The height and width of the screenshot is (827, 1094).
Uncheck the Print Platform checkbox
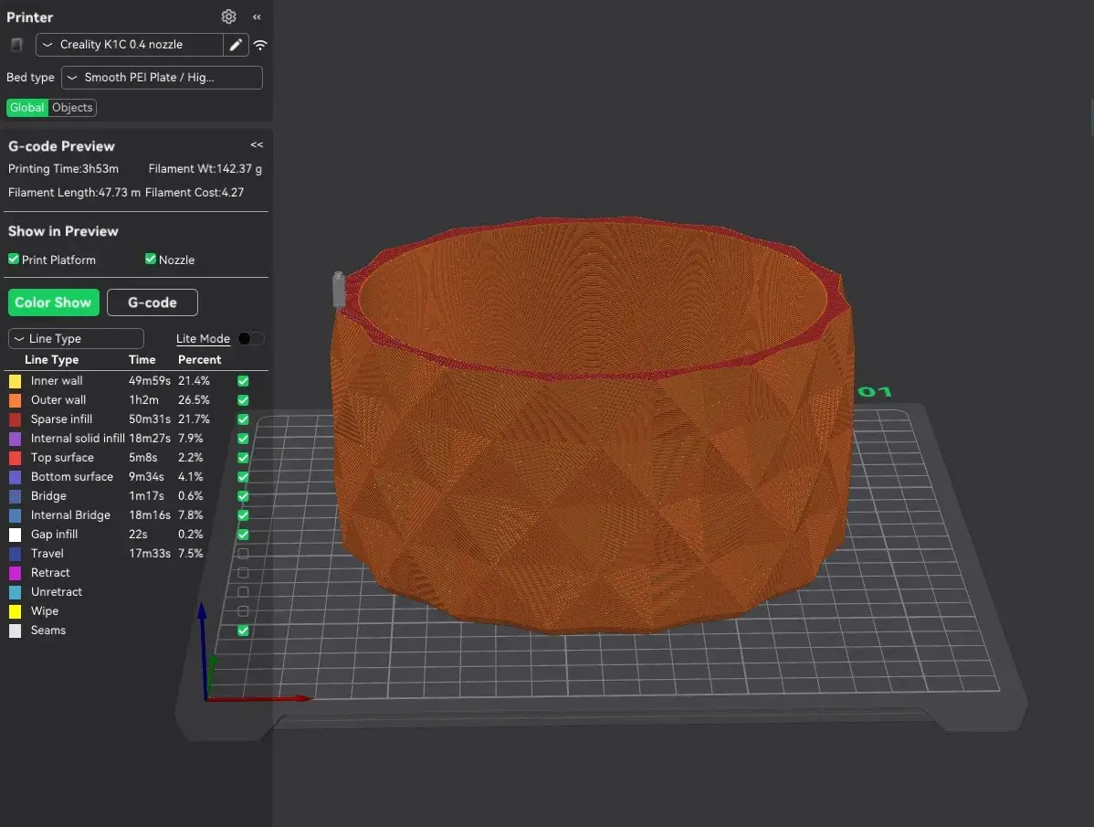point(14,260)
